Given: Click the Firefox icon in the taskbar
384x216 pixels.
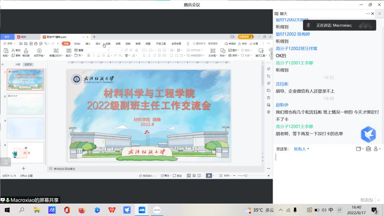Looking at the screenshot, I should (82, 210).
